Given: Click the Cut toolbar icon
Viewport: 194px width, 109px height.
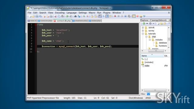Looking at the screenshot, I should coord(55,16).
